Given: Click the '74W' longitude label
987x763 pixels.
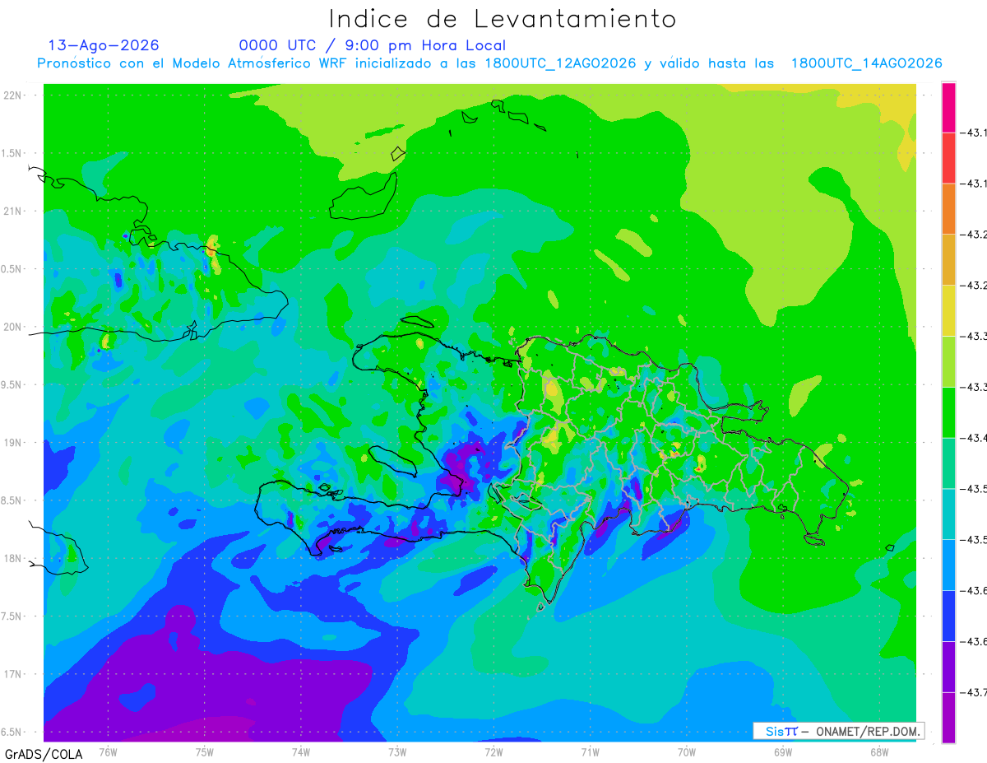Looking at the screenshot, I should click(301, 751).
